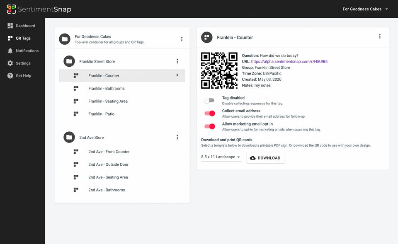This screenshot has height=244, width=398.
Task: Click the Get Help question mark icon
Action: click(x=10, y=76)
